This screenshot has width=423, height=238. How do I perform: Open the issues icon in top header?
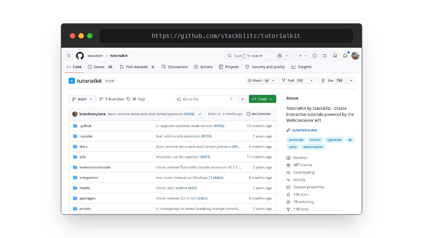(x=315, y=56)
